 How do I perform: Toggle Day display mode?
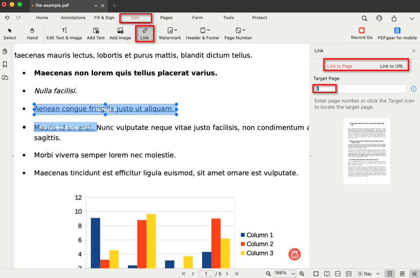pos(364,274)
